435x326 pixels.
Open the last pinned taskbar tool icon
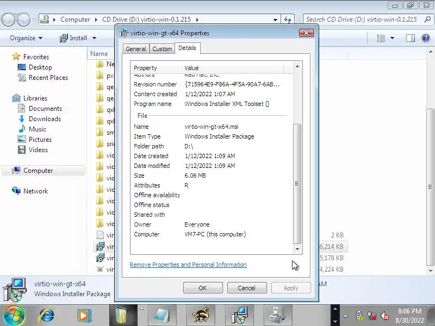point(277,316)
